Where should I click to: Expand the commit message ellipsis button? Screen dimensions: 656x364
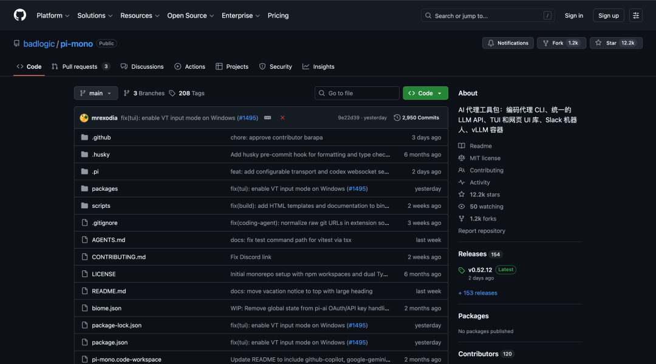tap(267, 118)
